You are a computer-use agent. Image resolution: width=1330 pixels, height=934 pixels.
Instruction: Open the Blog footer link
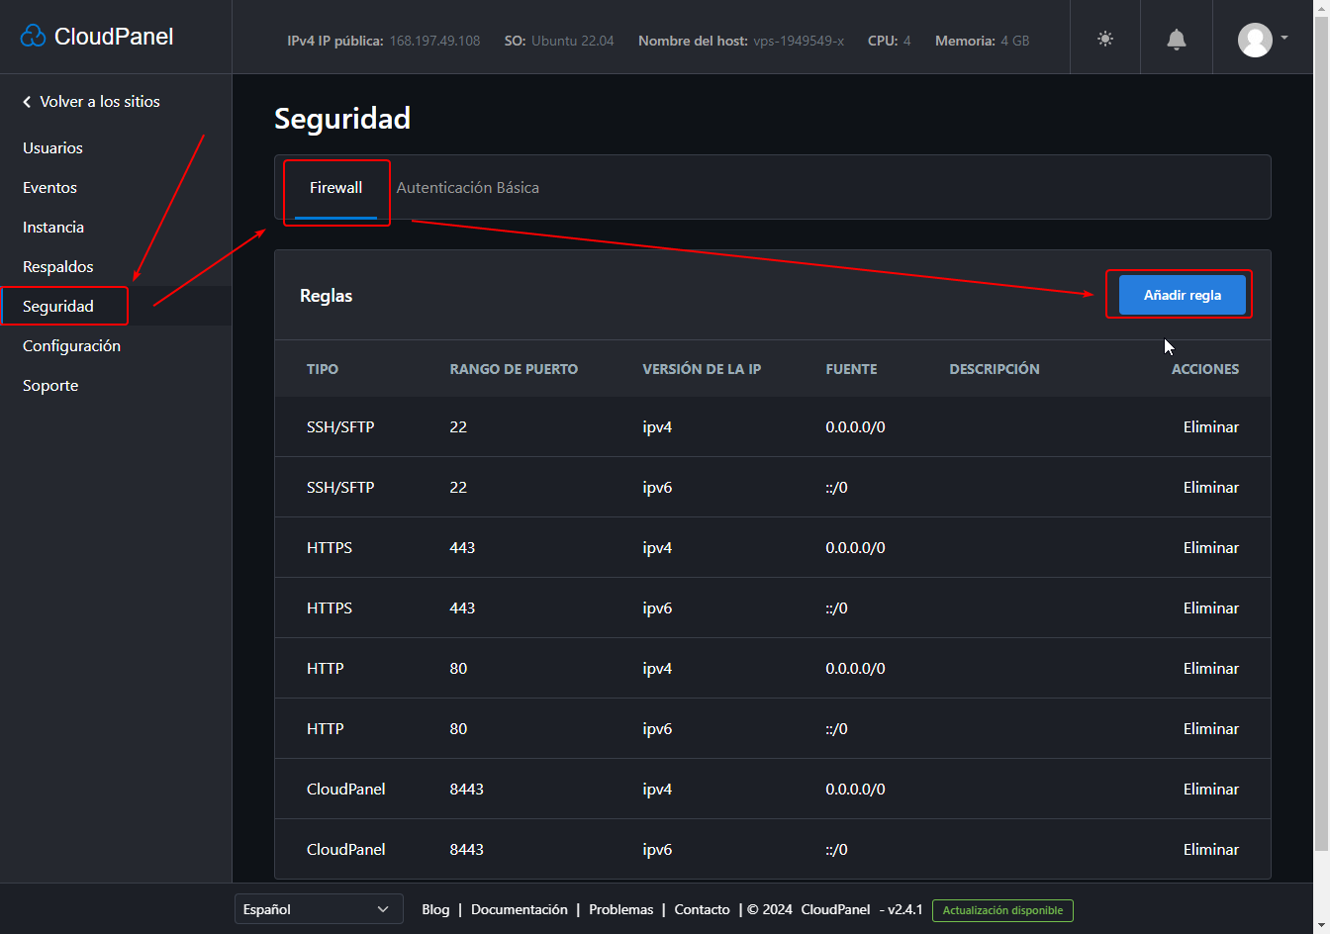[x=435, y=909]
